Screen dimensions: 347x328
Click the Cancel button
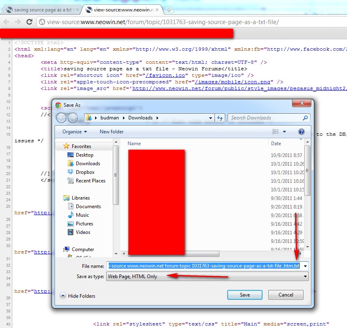[x=285, y=295]
